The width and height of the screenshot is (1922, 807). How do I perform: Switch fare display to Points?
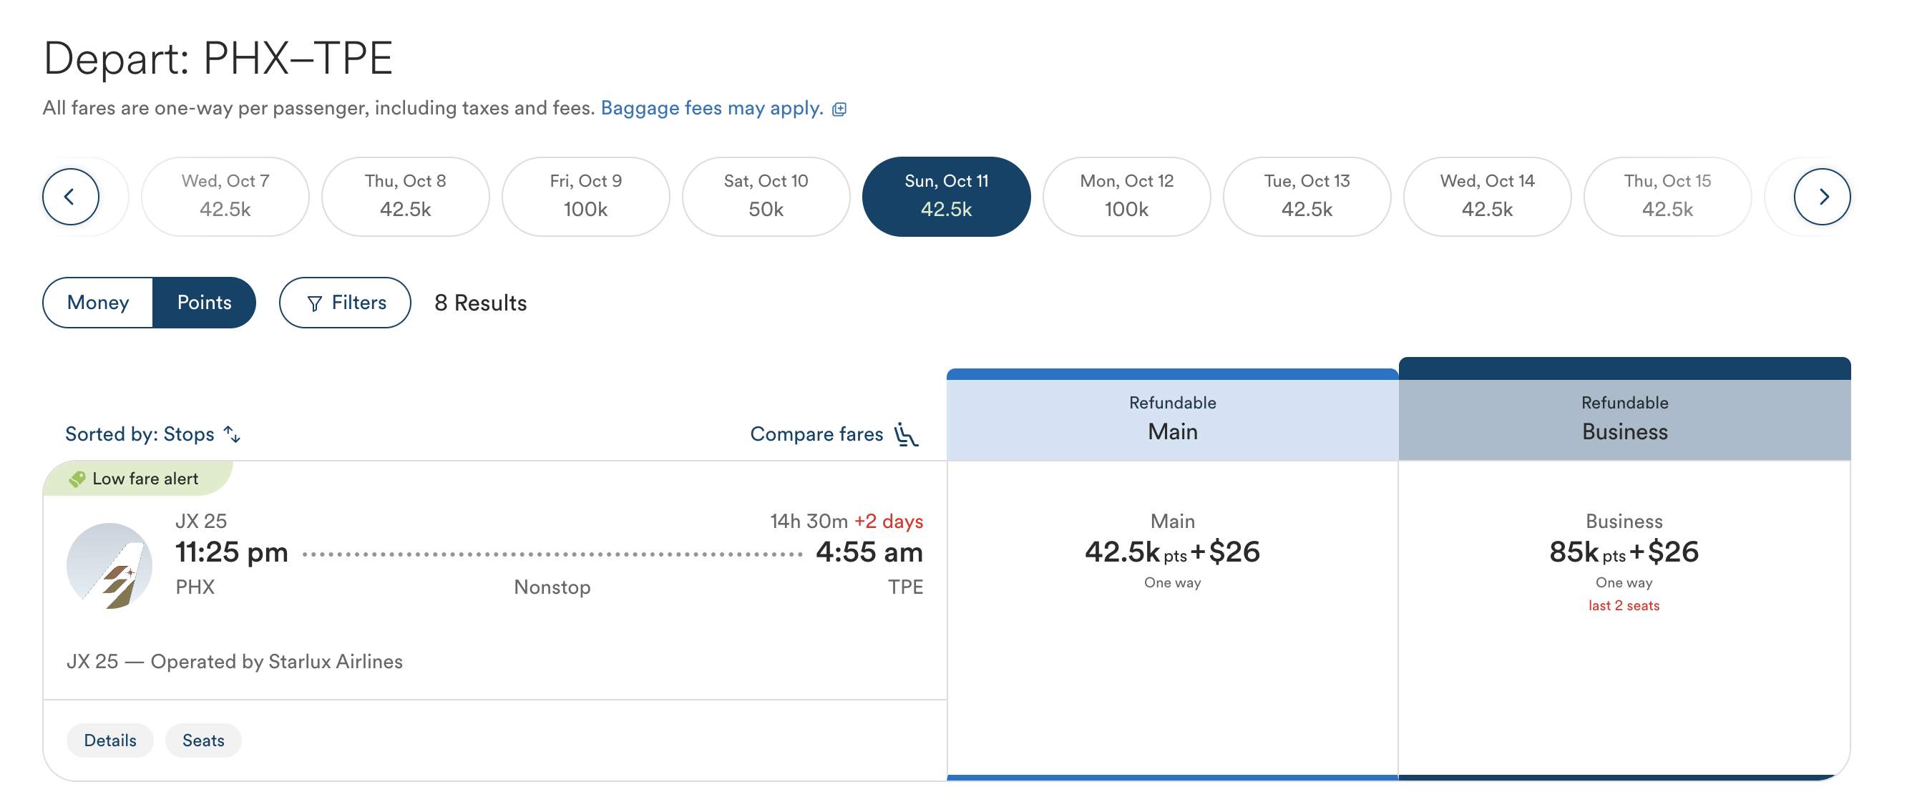click(x=205, y=302)
